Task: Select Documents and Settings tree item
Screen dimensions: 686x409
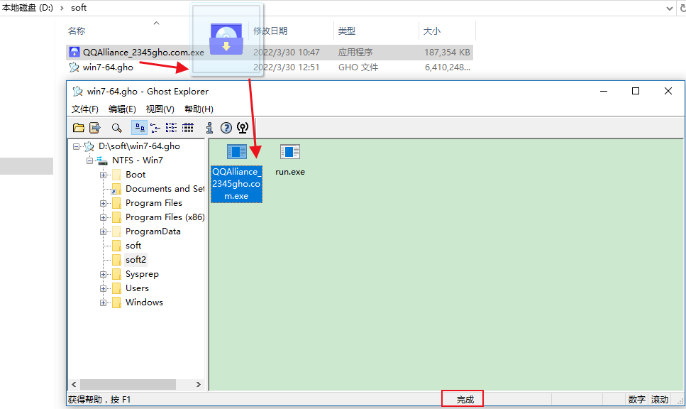Action: pyautogui.click(x=165, y=189)
